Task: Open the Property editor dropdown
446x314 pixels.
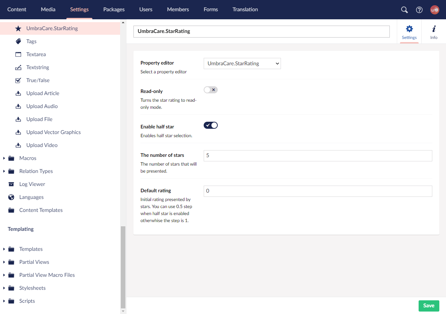Action: 242,64
